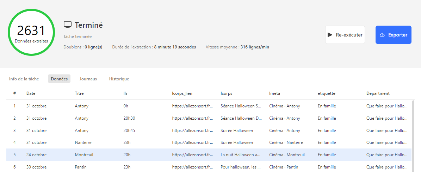Click the Titre column header
Image resolution: width=421 pixels, height=172 pixels.
pos(79,93)
